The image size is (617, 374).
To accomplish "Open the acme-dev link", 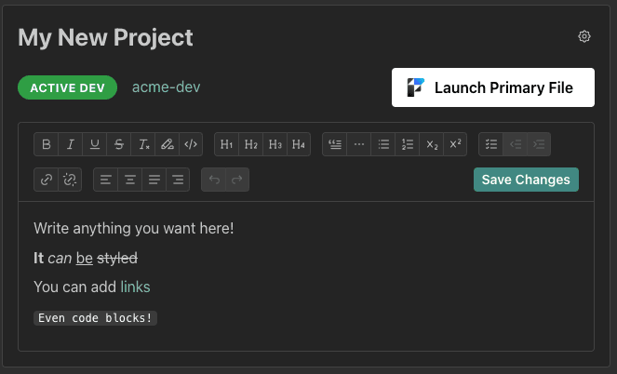I will pyautogui.click(x=166, y=87).
